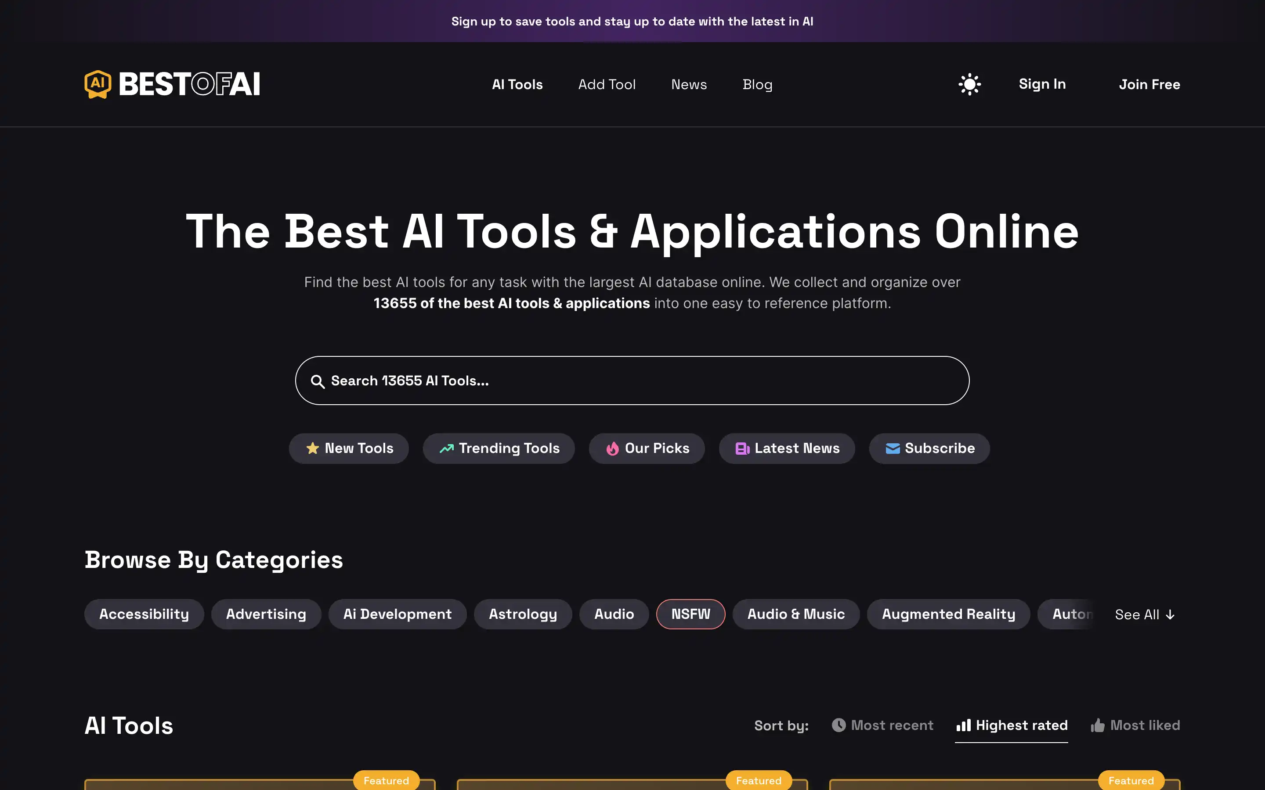Viewport: 1265px width, 790px height.
Task: Click the Join Free button
Action: pos(1149,84)
